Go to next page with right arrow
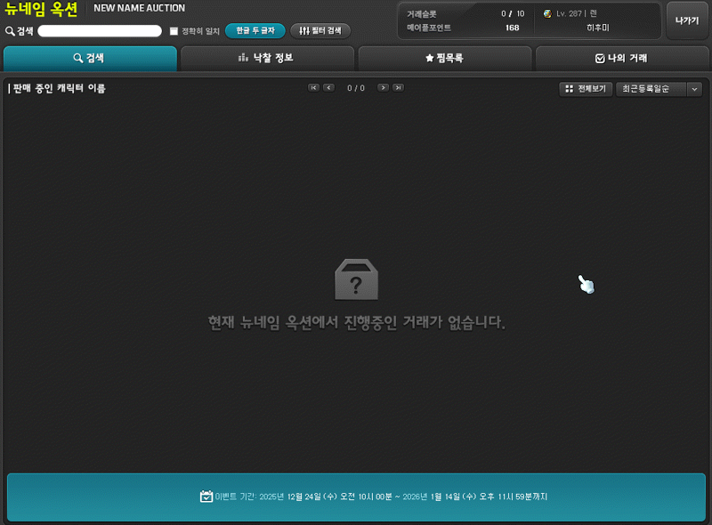712x525 pixels. click(383, 88)
